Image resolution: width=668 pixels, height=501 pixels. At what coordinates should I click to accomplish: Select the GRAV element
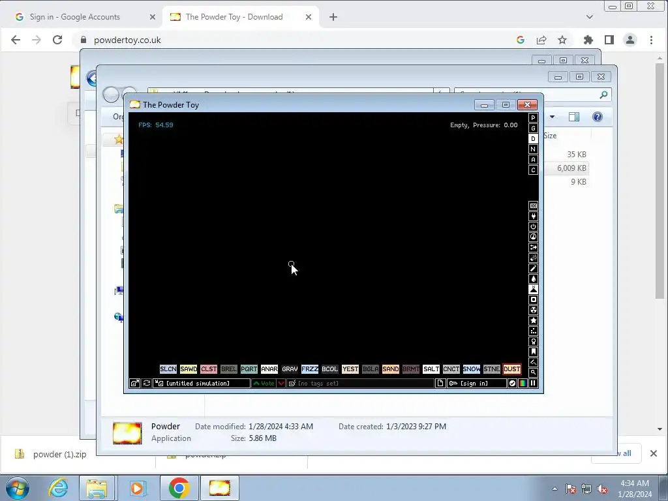(290, 369)
